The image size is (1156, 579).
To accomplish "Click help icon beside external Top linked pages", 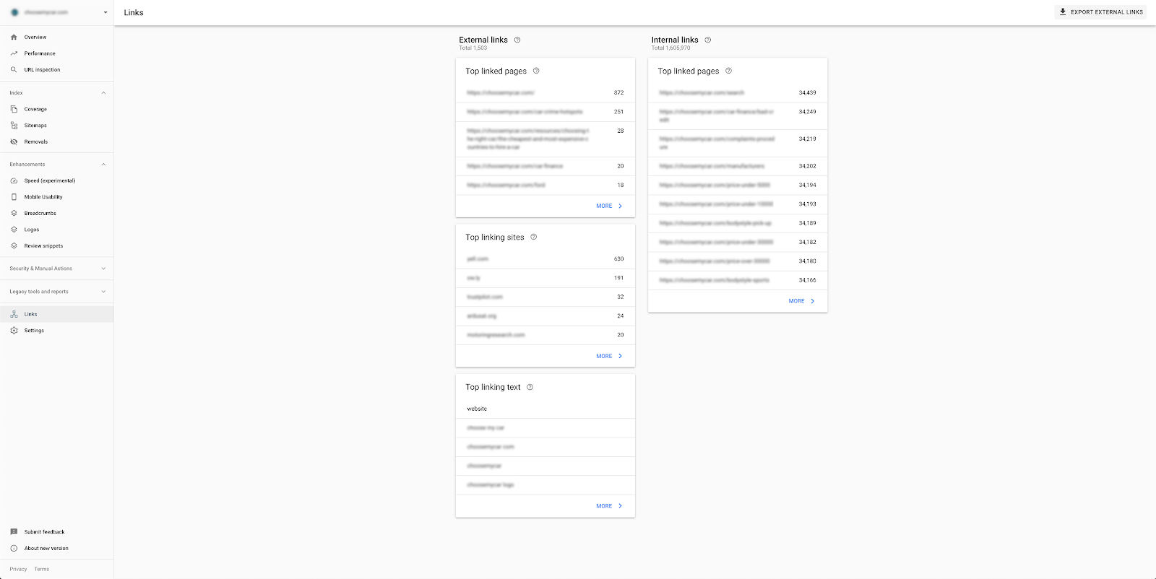I will pyautogui.click(x=536, y=71).
